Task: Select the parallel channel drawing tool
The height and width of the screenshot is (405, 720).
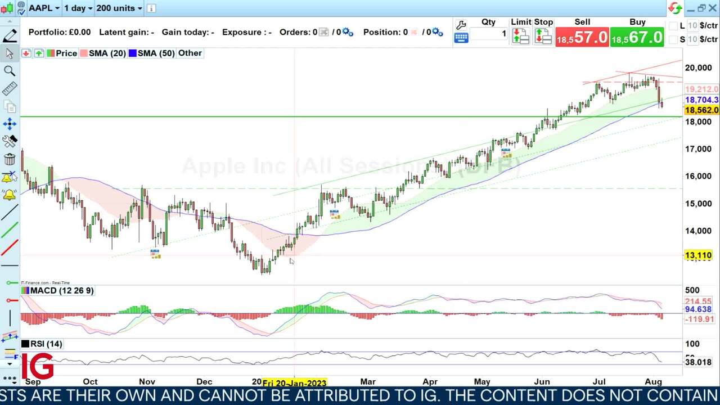Action: 10,336
